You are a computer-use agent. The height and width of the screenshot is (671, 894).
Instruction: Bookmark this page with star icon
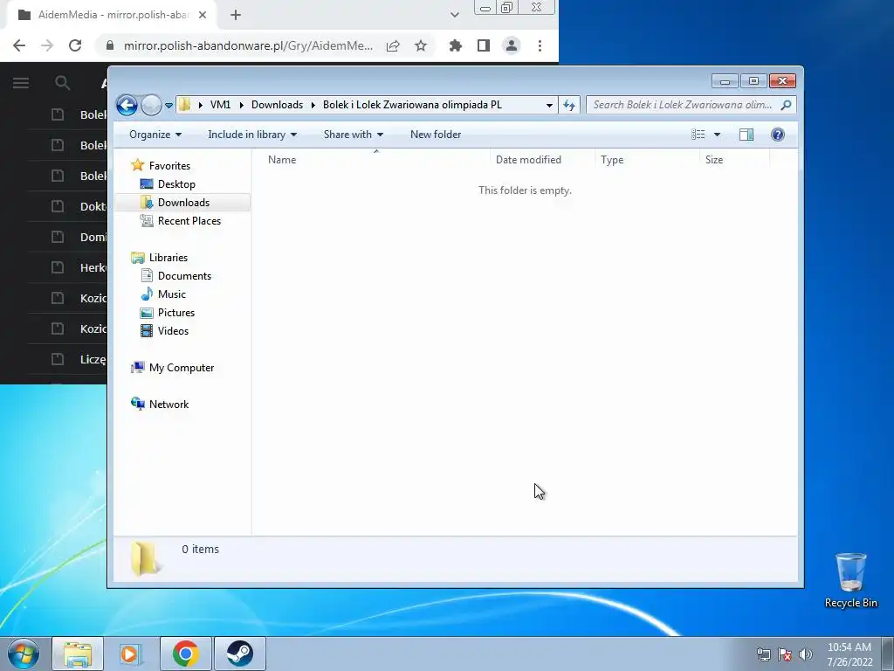click(x=421, y=45)
